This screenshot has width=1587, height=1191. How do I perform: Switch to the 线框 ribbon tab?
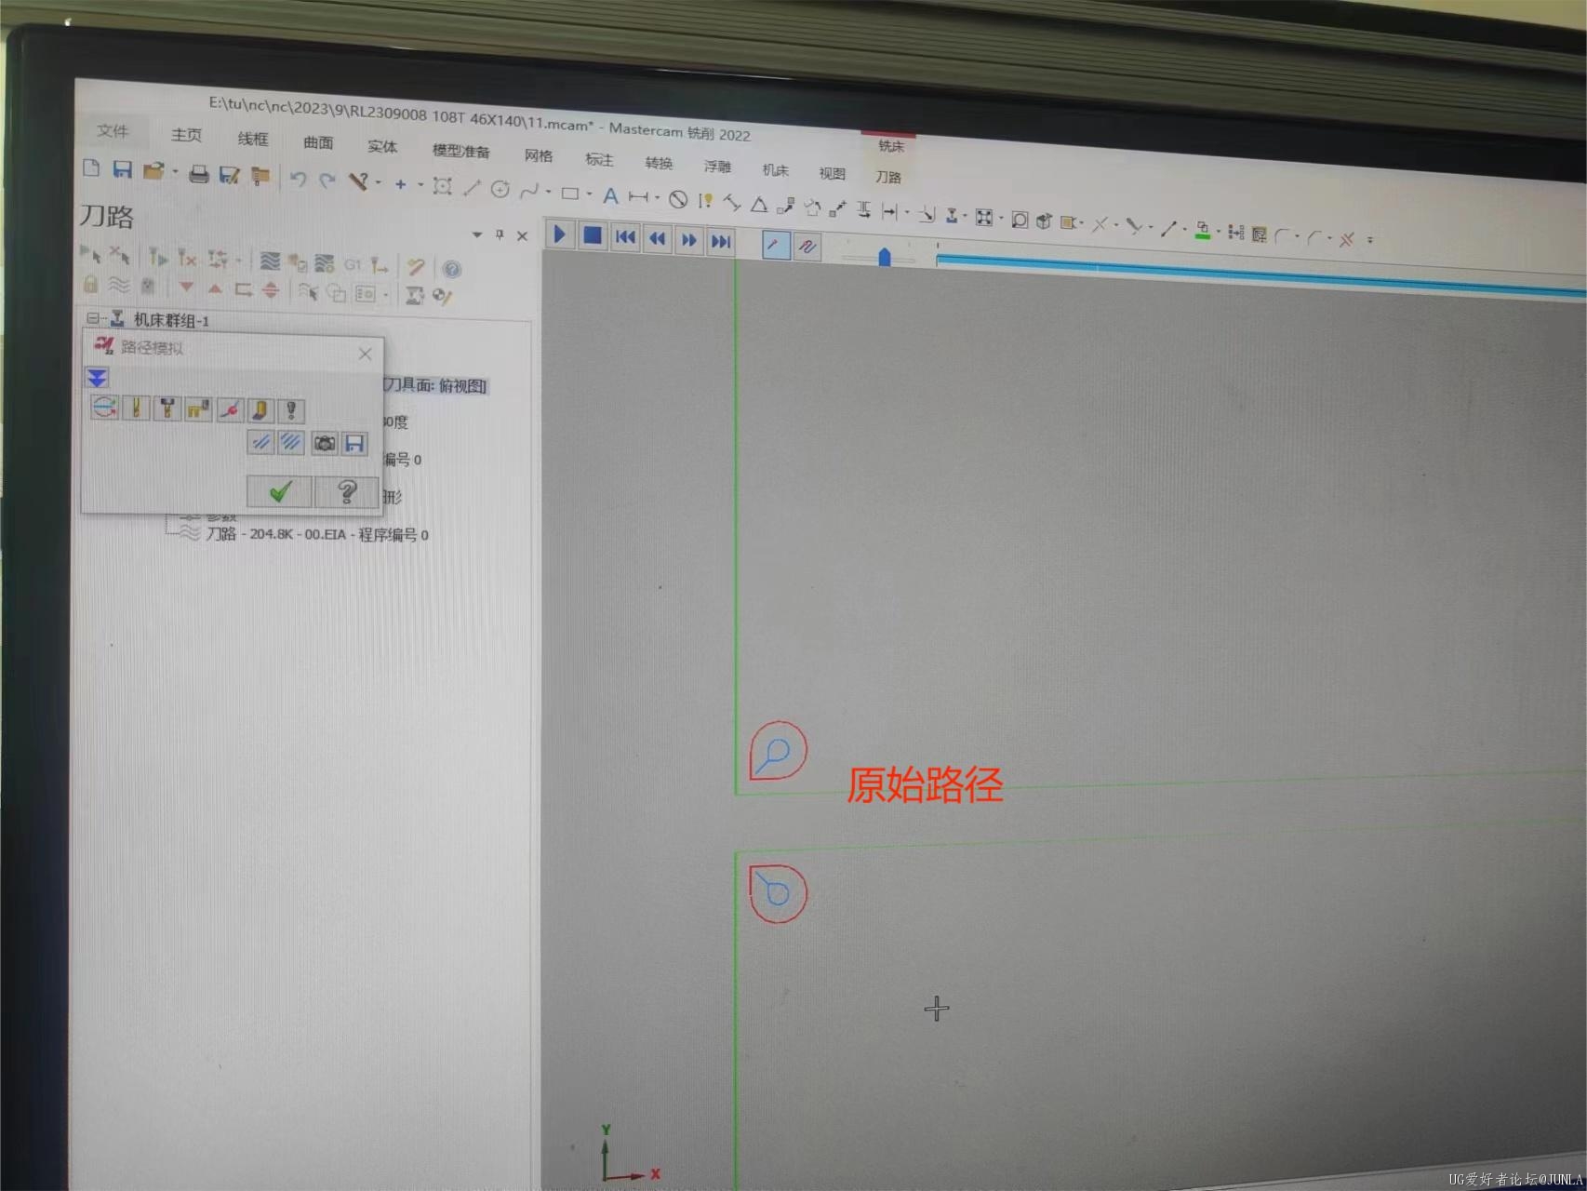coord(252,139)
